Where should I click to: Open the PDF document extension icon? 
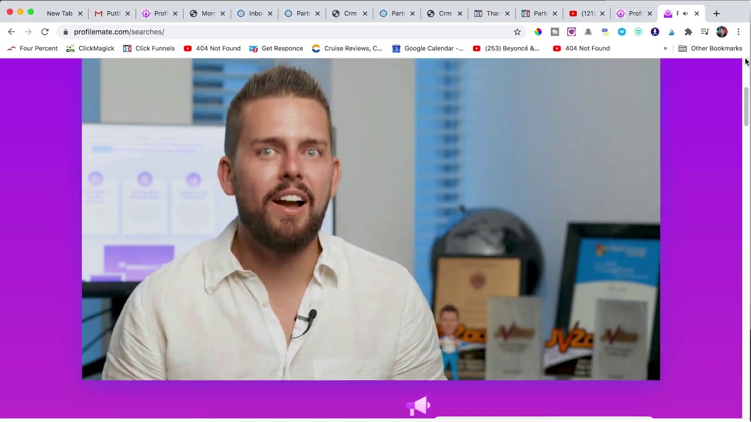point(605,32)
